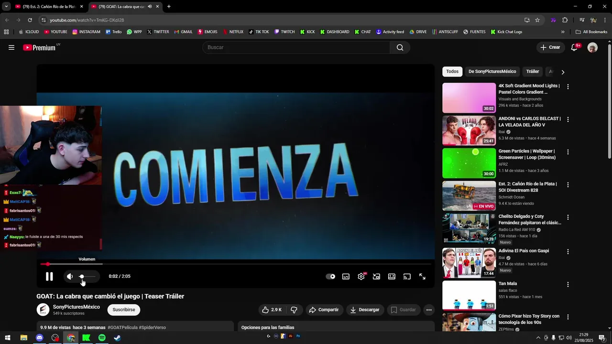The width and height of the screenshot is (612, 344).
Task: Close the GOAT: La cabra tab
Action: (x=157, y=7)
